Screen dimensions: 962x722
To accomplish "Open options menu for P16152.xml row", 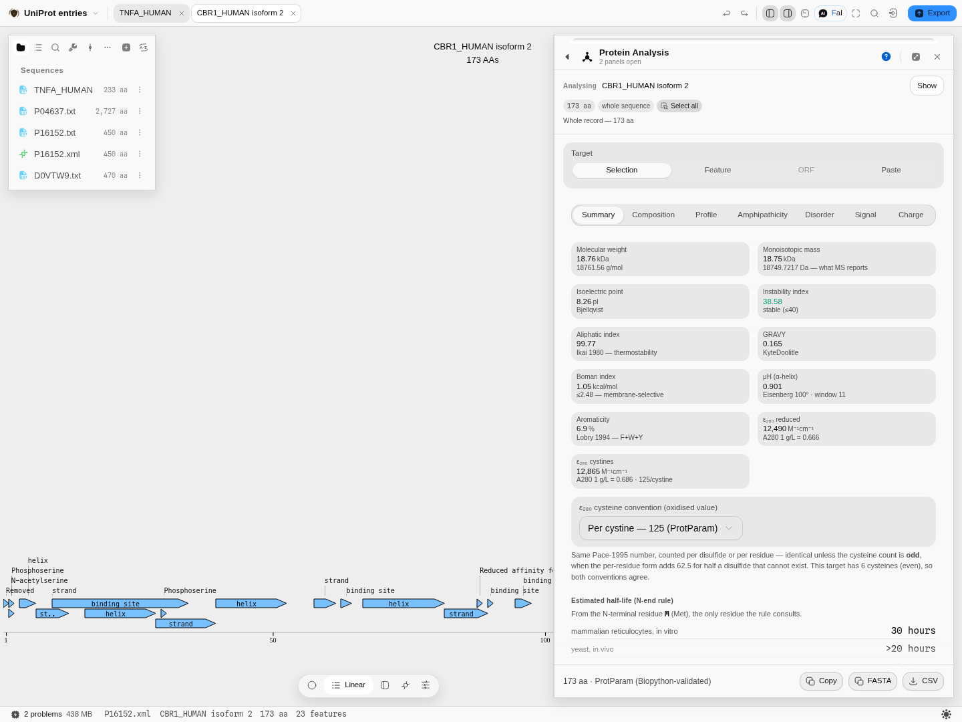I will pos(140,154).
